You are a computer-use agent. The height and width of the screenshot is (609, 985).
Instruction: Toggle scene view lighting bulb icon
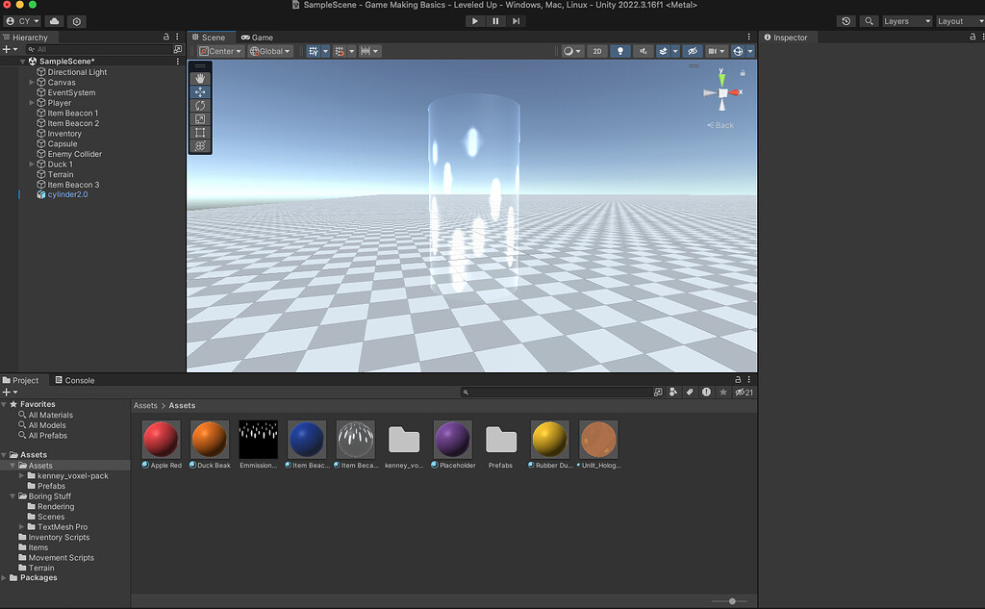pyautogui.click(x=620, y=51)
